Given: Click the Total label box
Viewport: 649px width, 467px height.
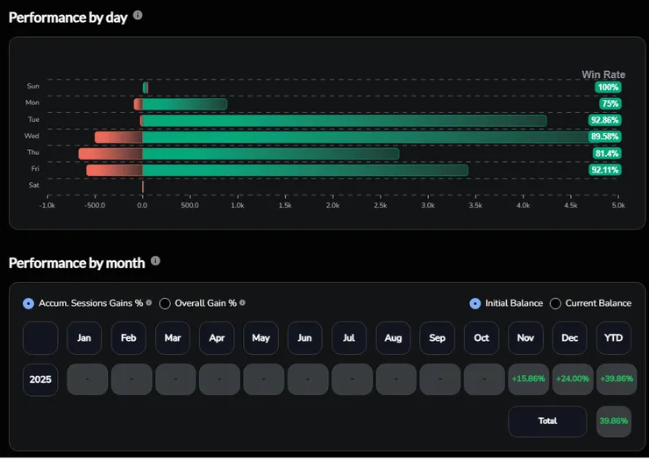Looking at the screenshot, I should pyautogui.click(x=547, y=421).
